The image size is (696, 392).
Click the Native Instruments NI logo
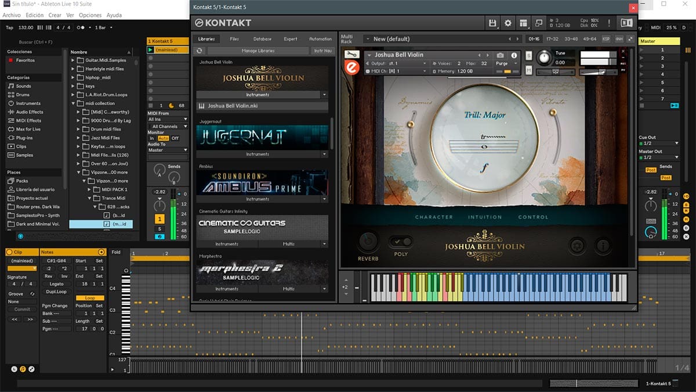626,23
